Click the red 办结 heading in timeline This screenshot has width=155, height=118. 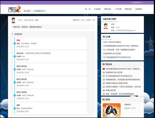click(18, 40)
